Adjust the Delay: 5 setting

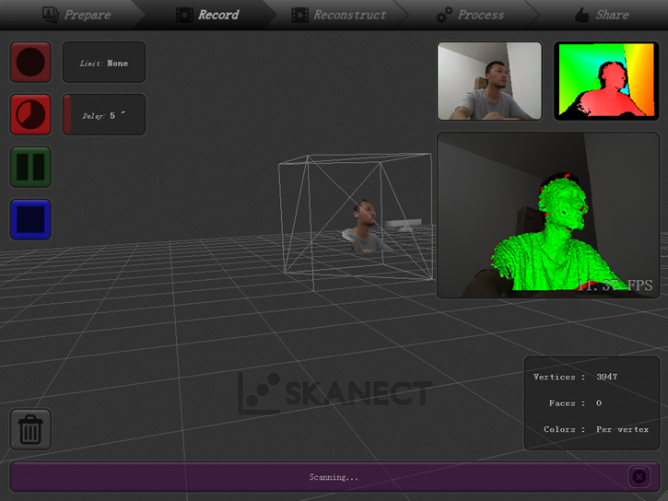(x=104, y=114)
